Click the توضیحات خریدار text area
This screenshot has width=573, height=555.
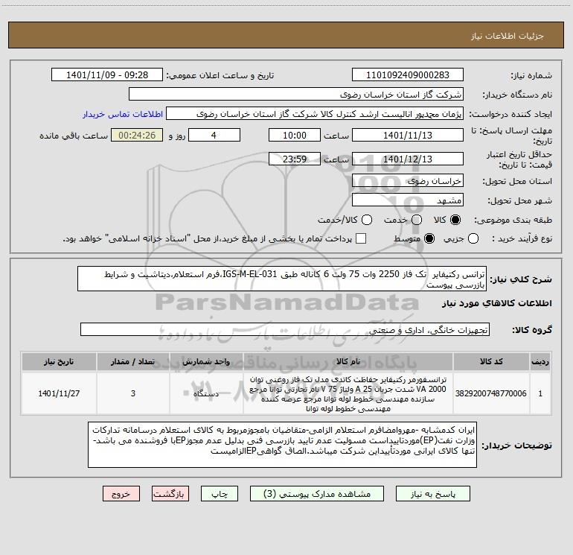pyautogui.click(x=282, y=445)
